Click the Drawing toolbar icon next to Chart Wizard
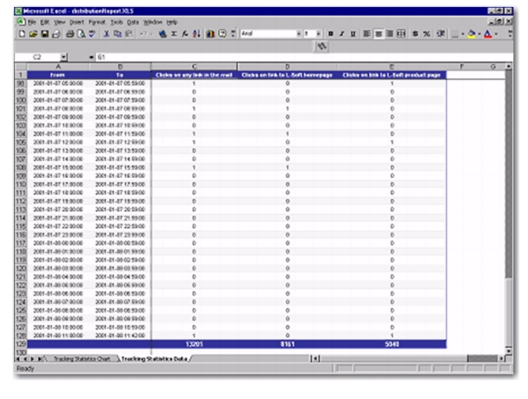Image resolution: width=528 pixels, height=399 pixels. (x=223, y=34)
